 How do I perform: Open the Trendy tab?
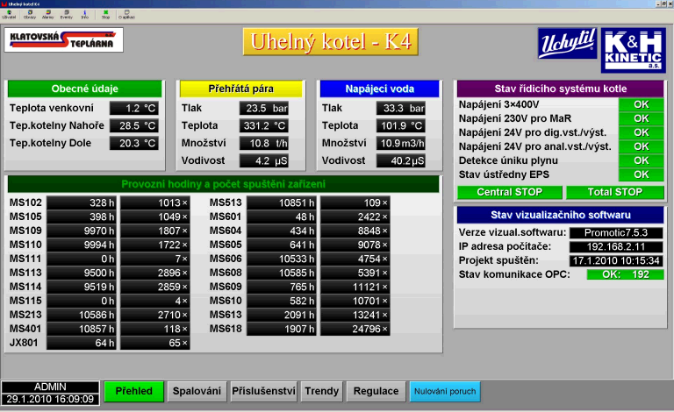pos(320,392)
